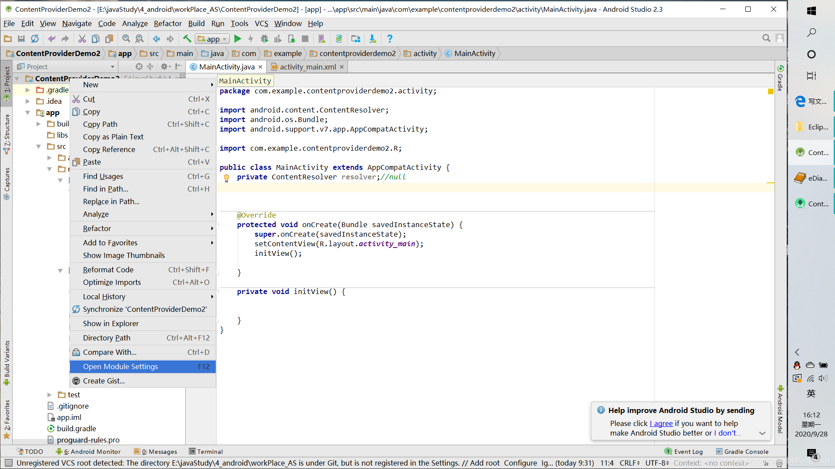Click the Attach debugger to process icon
The width and height of the screenshot is (835, 469).
(292, 38)
